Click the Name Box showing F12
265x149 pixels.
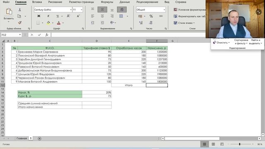click(x=11, y=35)
